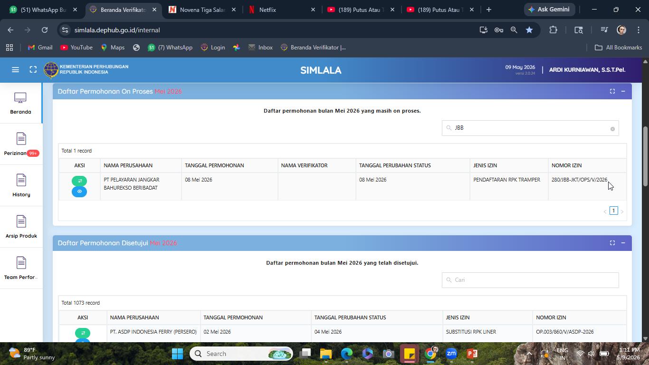Maximize the On Proses panel
The image size is (649, 365).
coord(612,91)
